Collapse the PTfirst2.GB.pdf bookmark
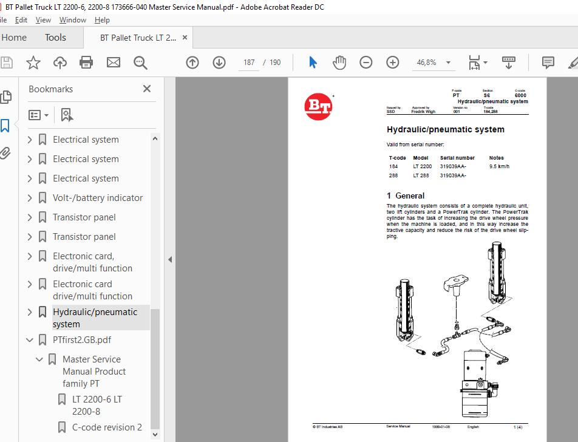Screen dimensions: 578x442 click(x=30, y=340)
